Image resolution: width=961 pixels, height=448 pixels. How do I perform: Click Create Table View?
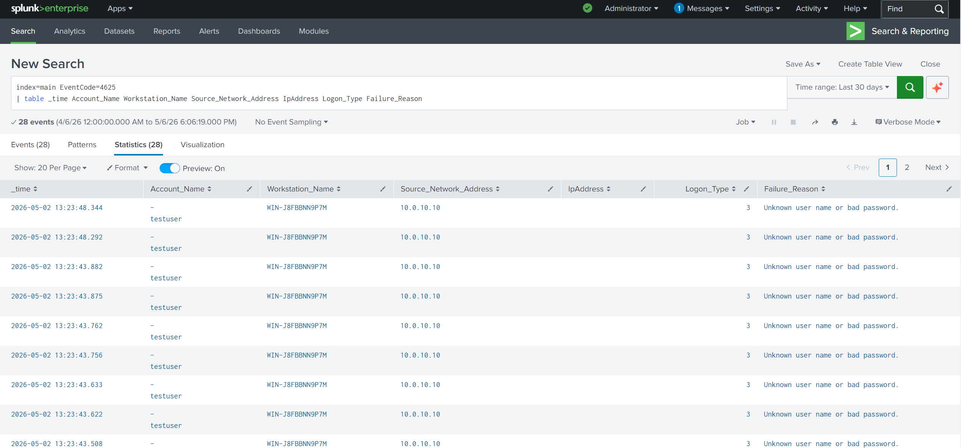click(870, 64)
